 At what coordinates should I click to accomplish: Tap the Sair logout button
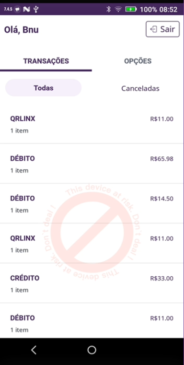pyautogui.click(x=162, y=29)
